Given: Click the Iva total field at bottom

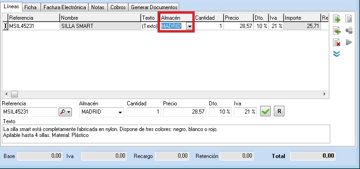Looking at the screenshot, I should click(x=104, y=156).
